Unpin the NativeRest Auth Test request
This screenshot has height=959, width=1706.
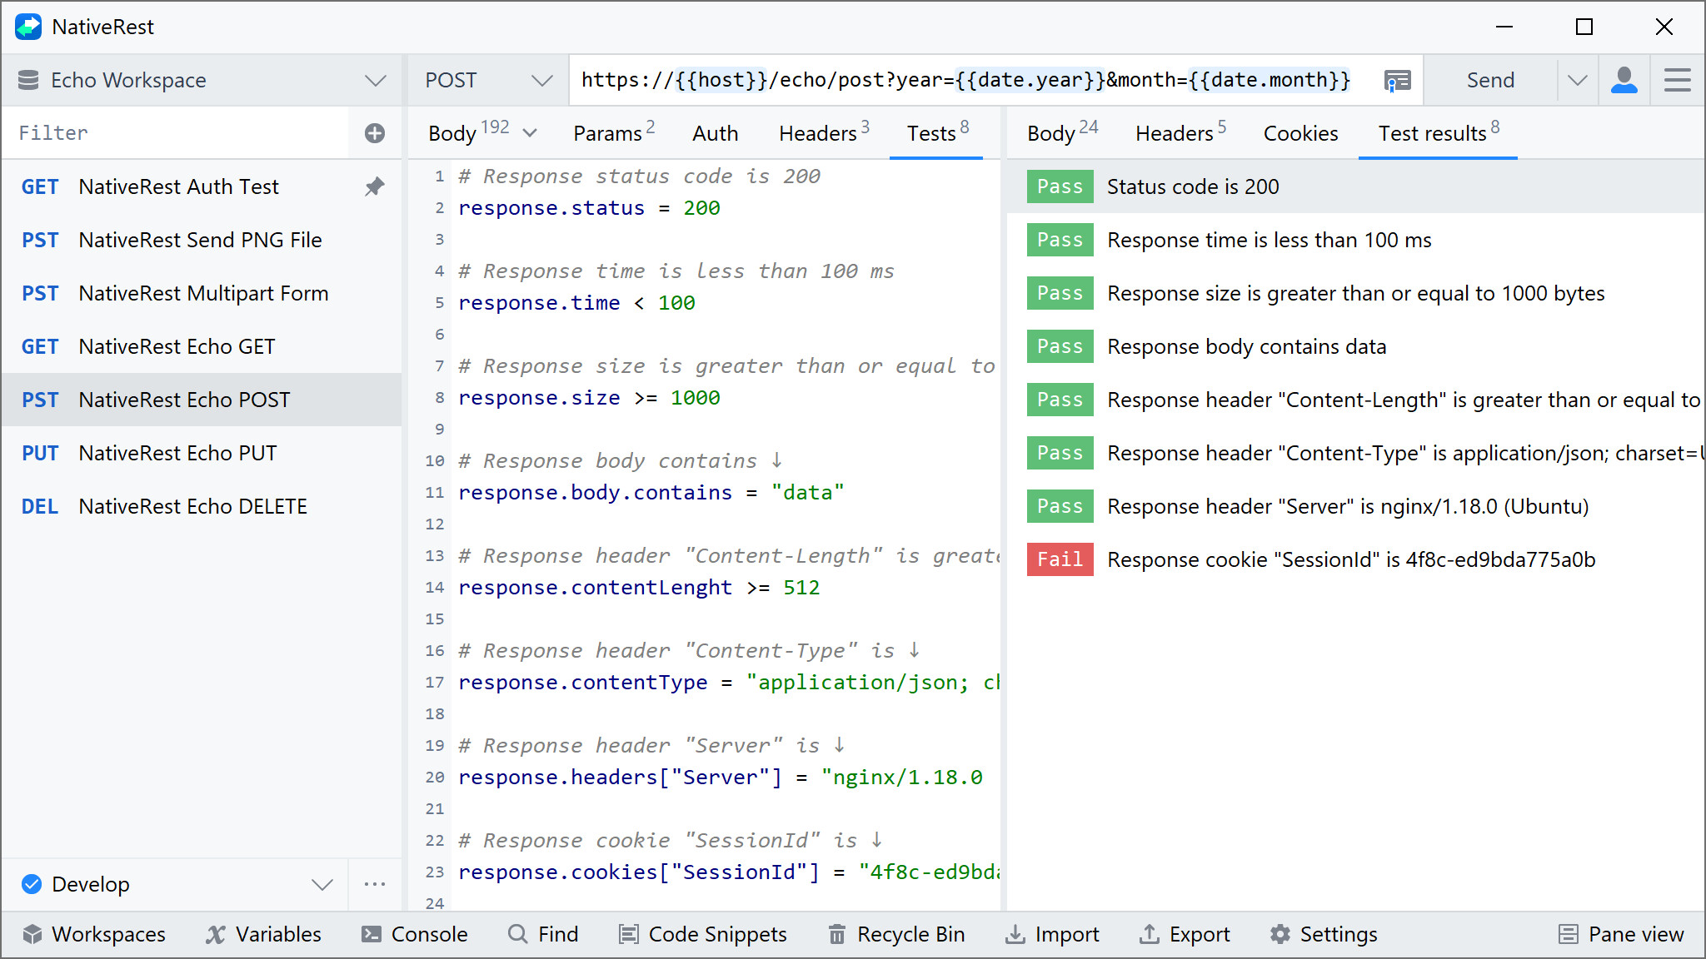coord(375,186)
